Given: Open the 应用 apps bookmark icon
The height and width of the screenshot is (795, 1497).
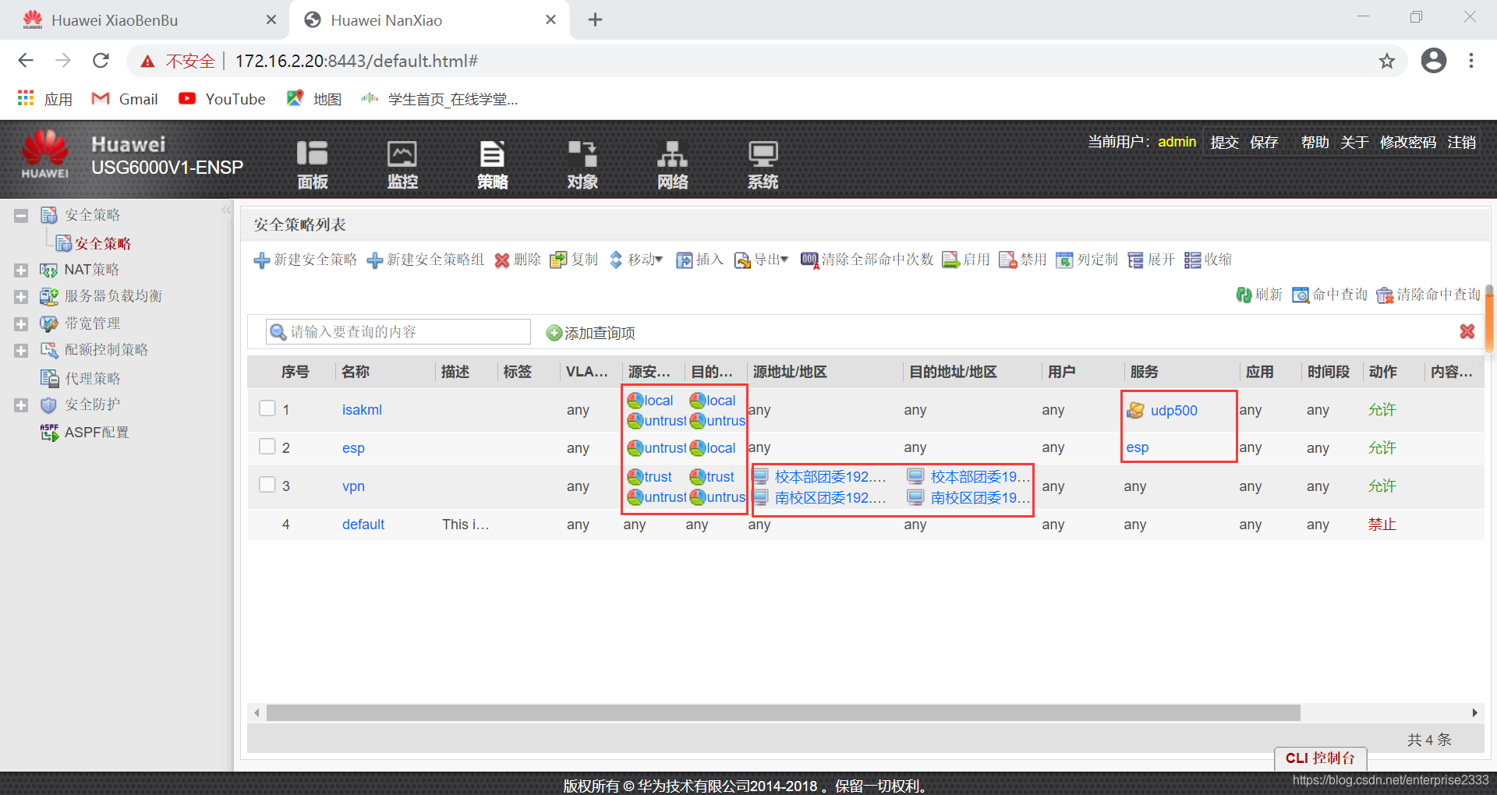Looking at the screenshot, I should (x=45, y=99).
